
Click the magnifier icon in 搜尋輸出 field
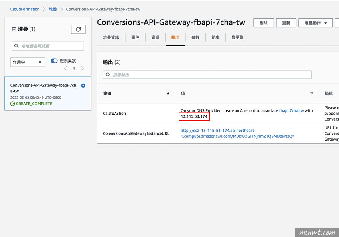108,74
